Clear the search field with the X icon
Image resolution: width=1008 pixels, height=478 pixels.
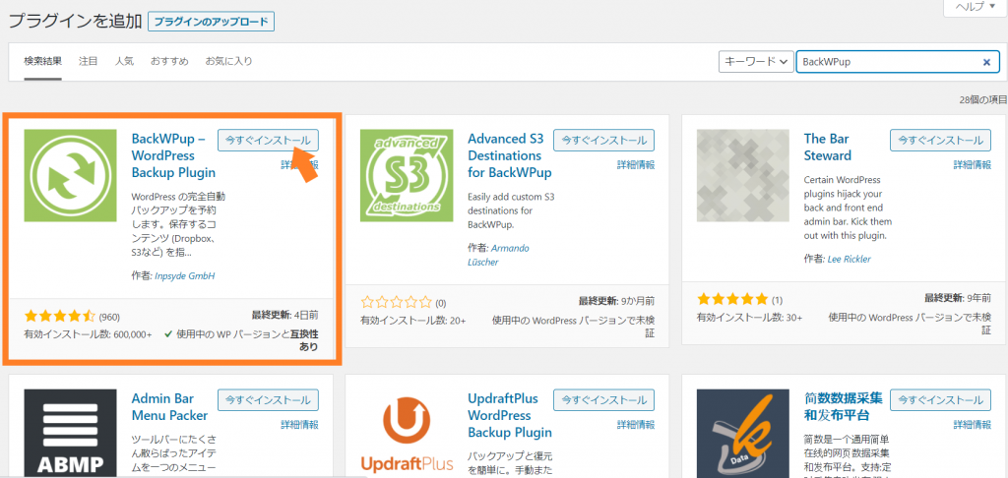986,62
